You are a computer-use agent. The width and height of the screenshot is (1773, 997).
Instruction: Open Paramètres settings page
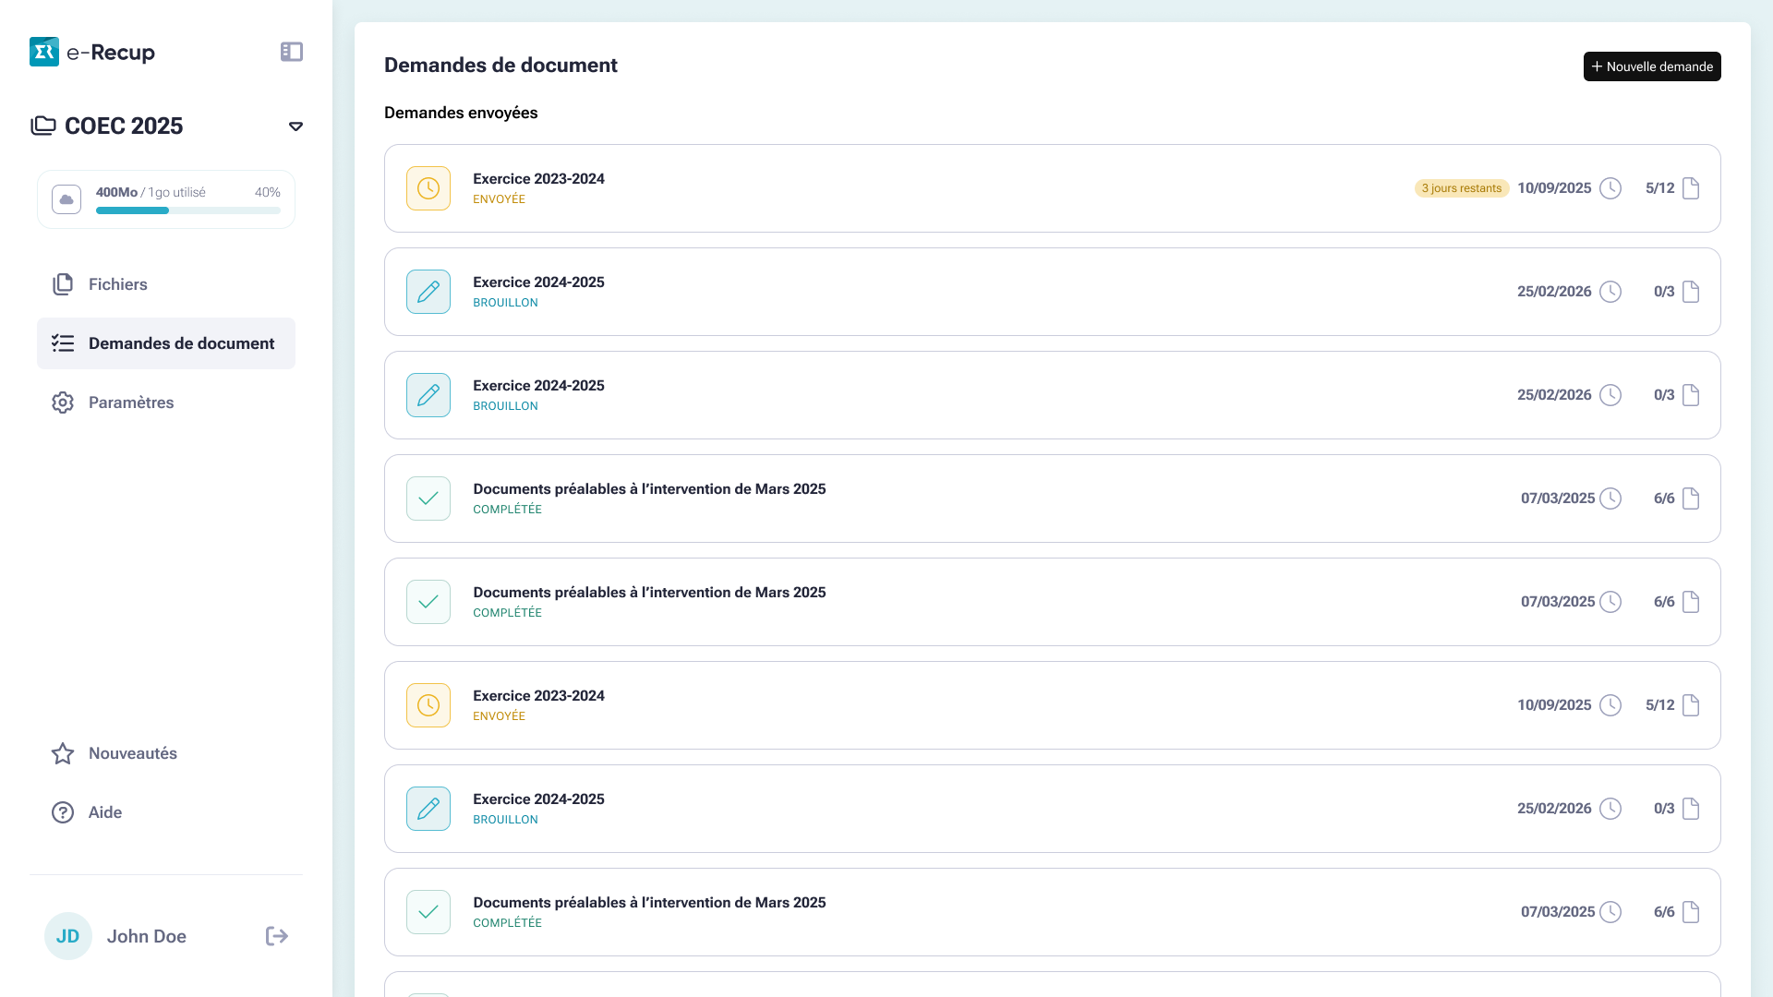click(130, 402)
